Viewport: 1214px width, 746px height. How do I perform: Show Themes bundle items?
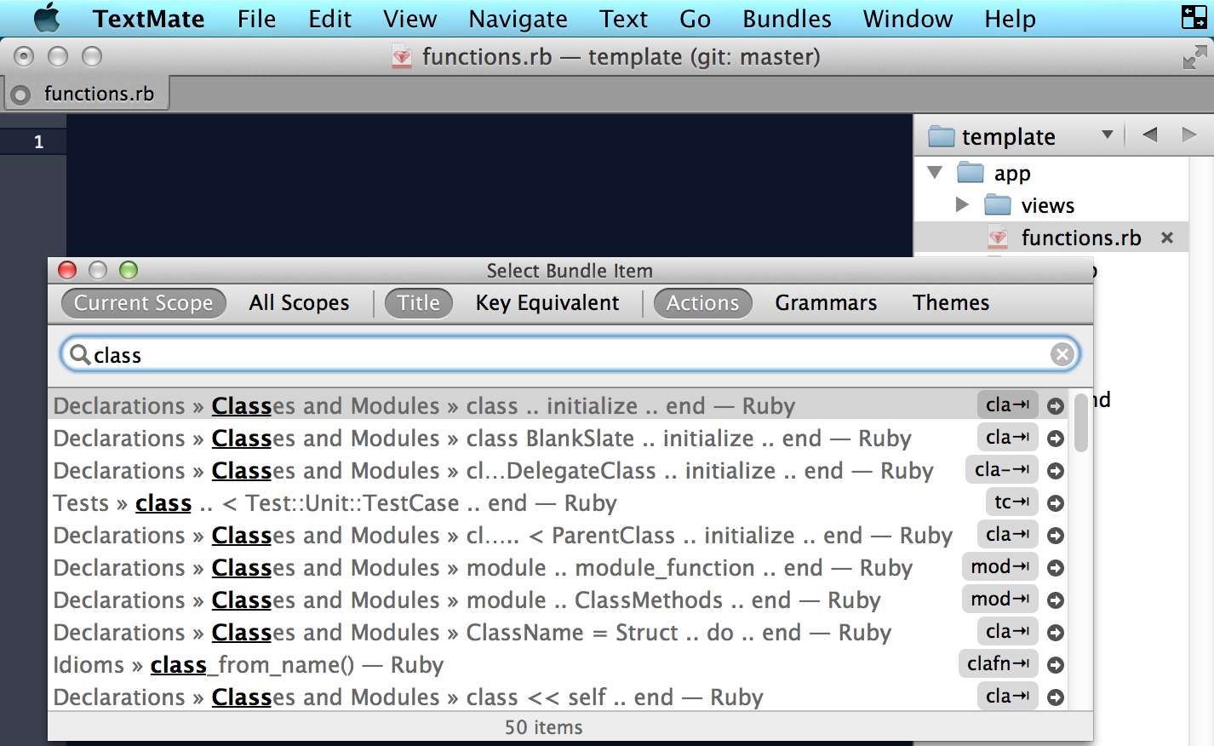point(951,303)
